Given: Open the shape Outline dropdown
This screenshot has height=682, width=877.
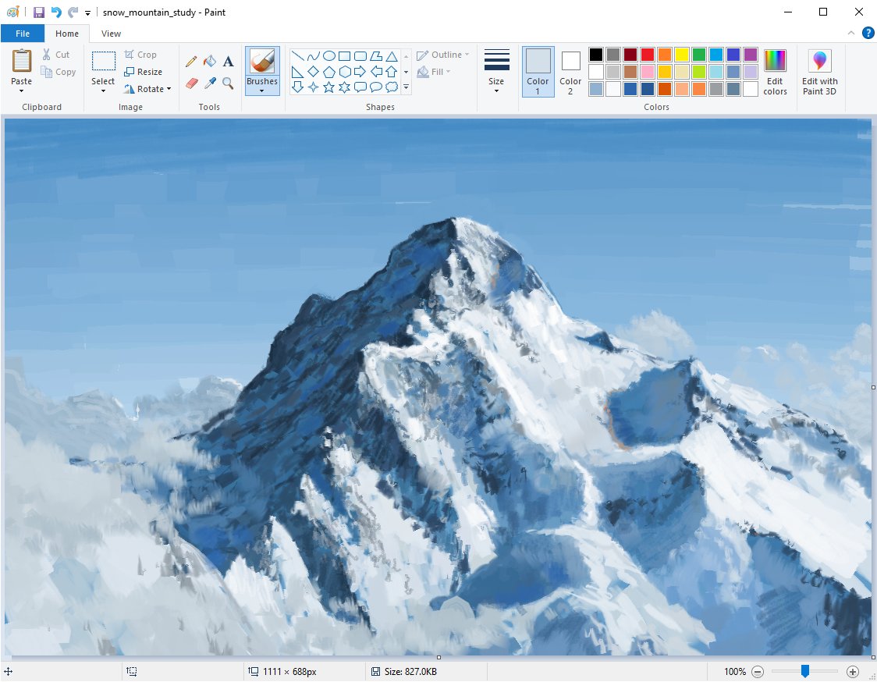Looking at the screenshot, I should pos(443,55).
